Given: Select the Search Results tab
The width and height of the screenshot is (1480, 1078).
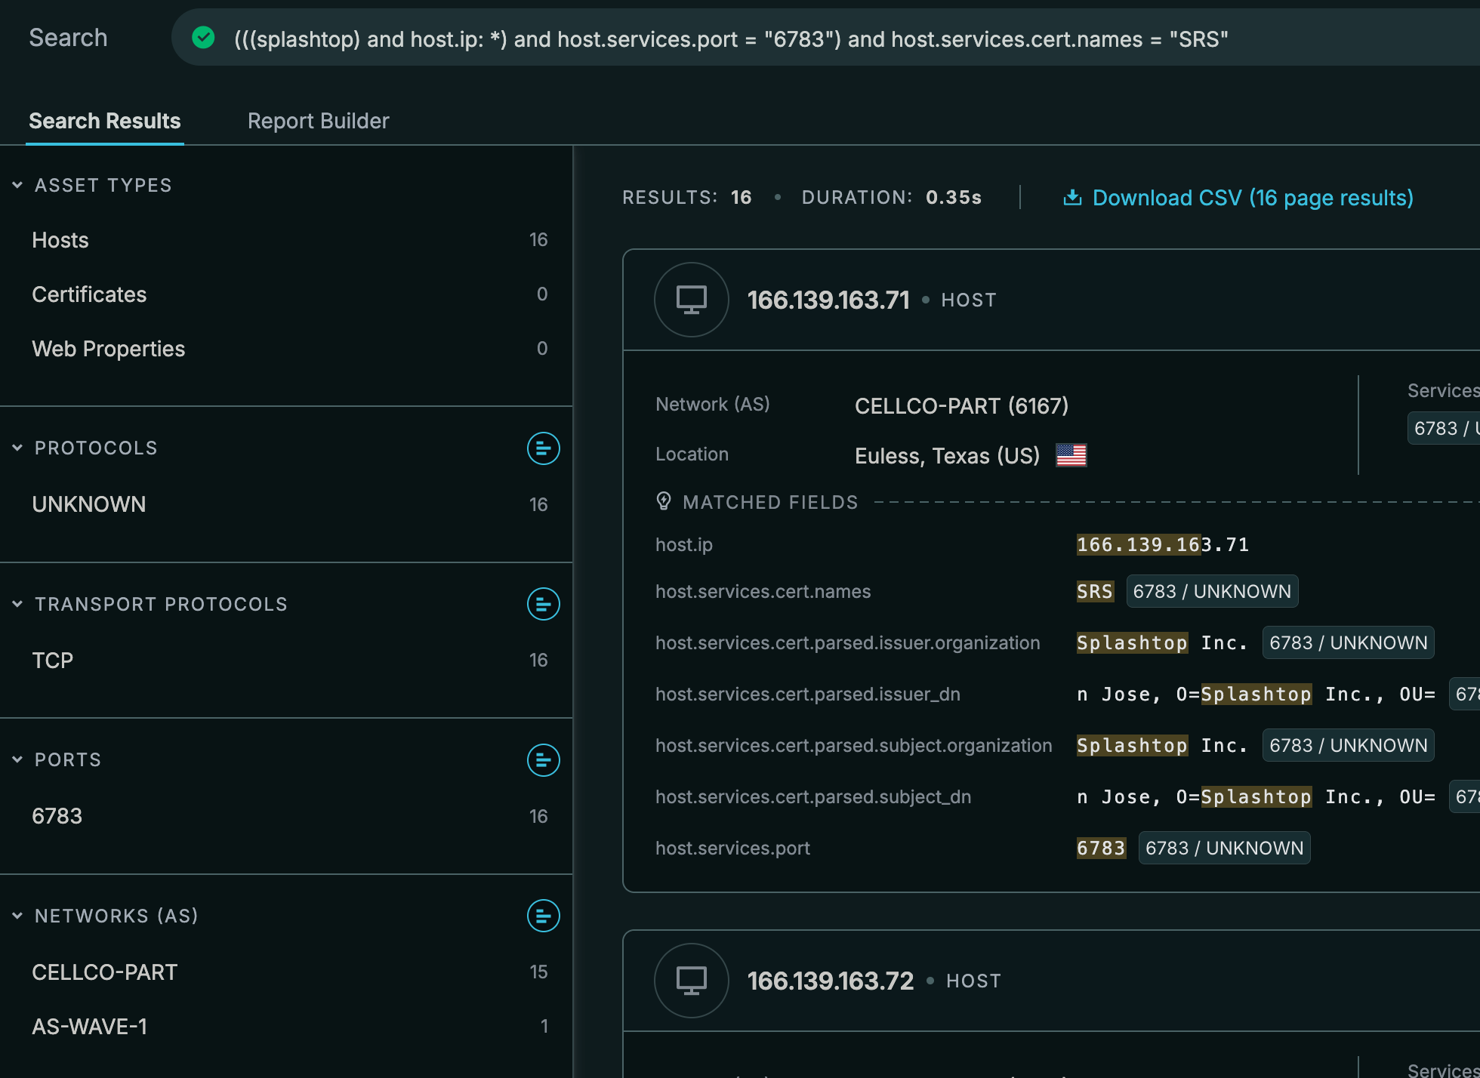Looking at the screenshot, I should click(105, 121).
